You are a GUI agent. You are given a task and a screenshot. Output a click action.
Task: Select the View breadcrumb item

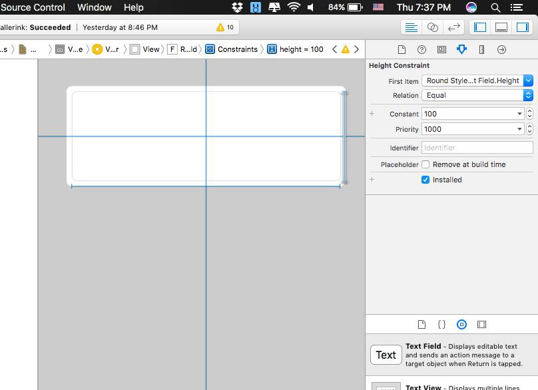(144, 49)
